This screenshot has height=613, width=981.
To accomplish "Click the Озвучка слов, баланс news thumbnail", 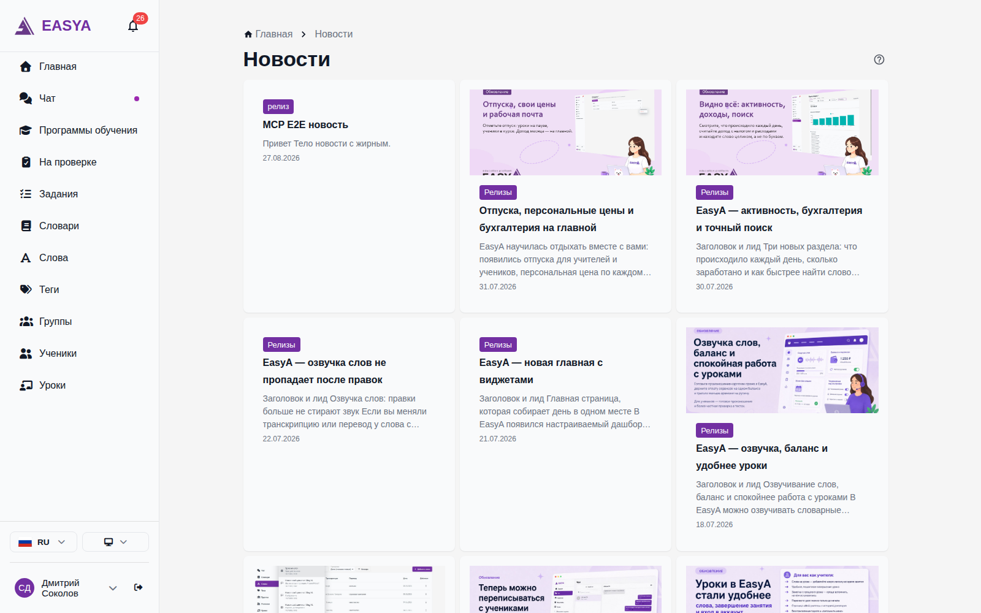I will point(782,370).
